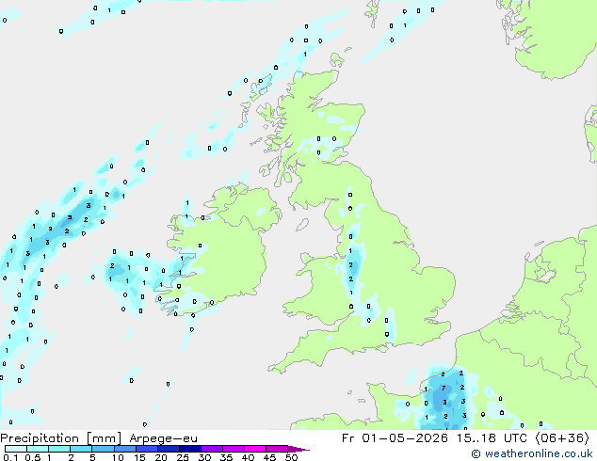The width and height of the screenshot is (597, 461).
Task: Click the 0.1–0.5 mm legend color swatch
Action: point(16,449)
